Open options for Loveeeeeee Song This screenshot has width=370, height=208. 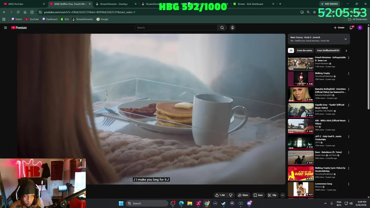349,184
